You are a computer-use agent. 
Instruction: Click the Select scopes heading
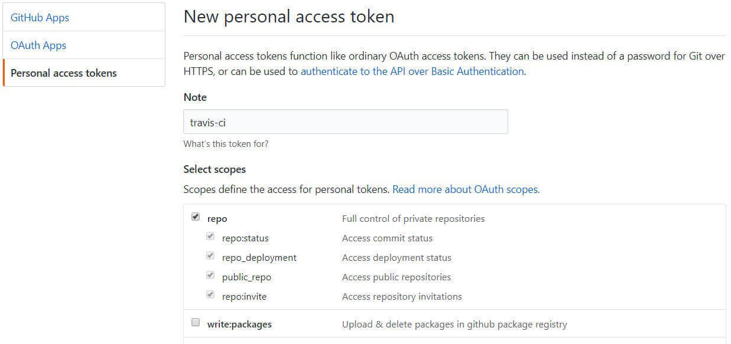click(x=215, y=169)
